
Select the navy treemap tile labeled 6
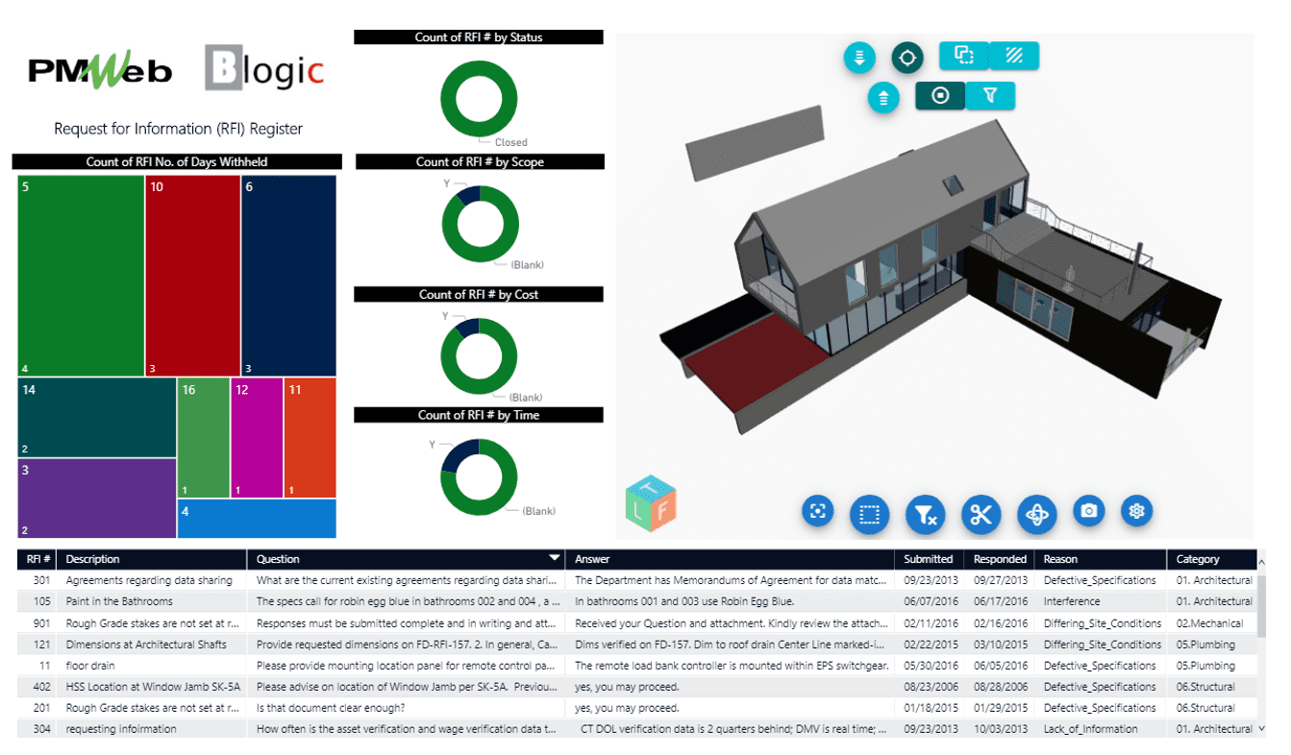(x=288, y=276)
